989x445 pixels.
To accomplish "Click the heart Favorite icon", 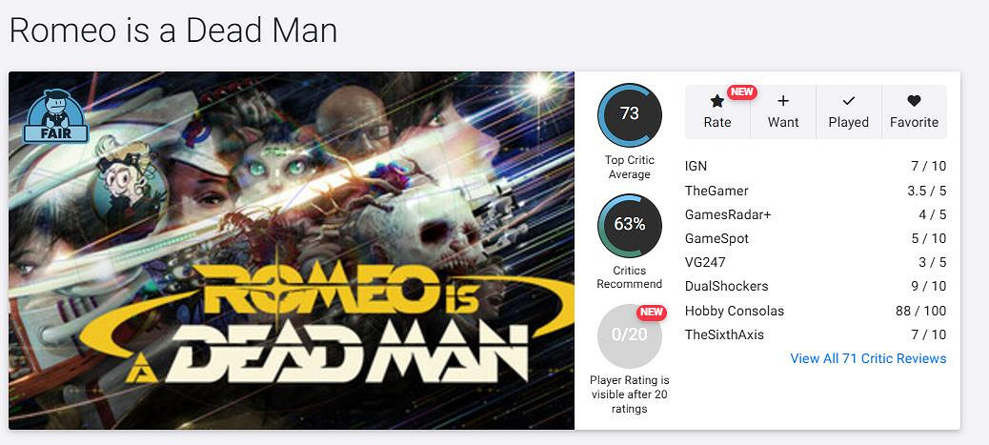I will tap(914, 101).
